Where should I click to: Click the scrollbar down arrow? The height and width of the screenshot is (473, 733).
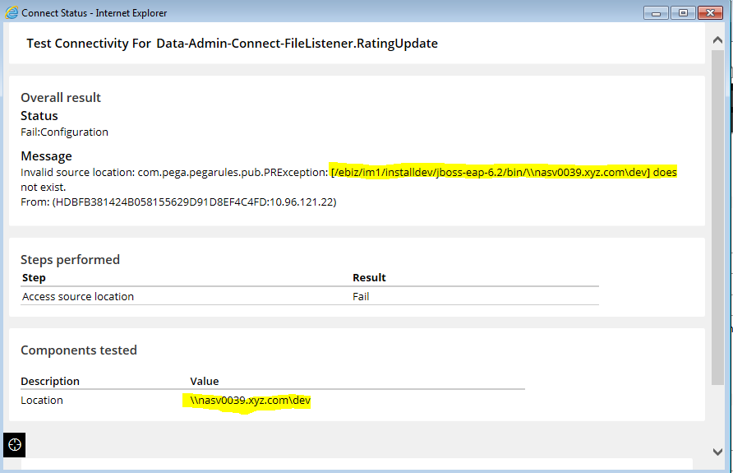717,452
